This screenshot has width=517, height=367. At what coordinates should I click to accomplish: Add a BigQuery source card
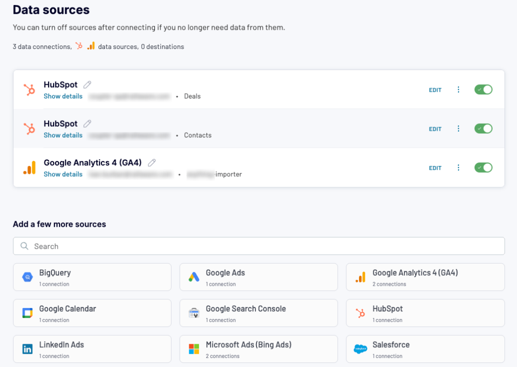pyautogui.click(x=92, y=277)
